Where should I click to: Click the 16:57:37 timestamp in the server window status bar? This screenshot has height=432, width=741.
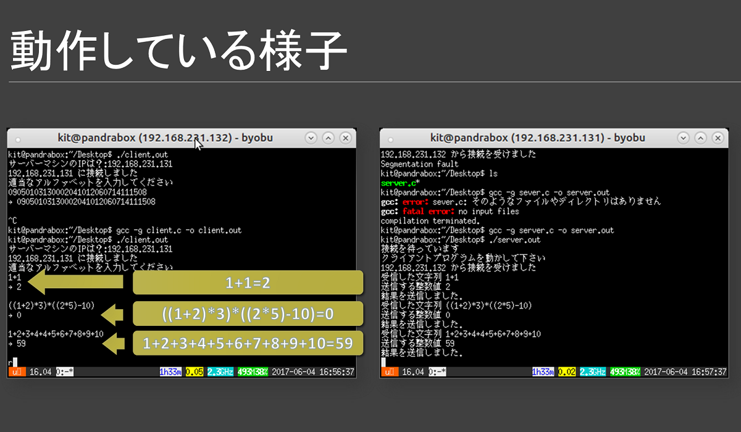[709, 372]
